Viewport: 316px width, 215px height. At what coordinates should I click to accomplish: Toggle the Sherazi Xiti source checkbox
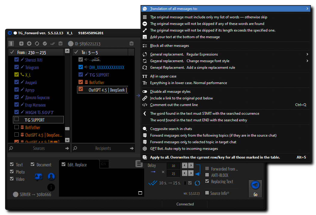tap(17, 59)
